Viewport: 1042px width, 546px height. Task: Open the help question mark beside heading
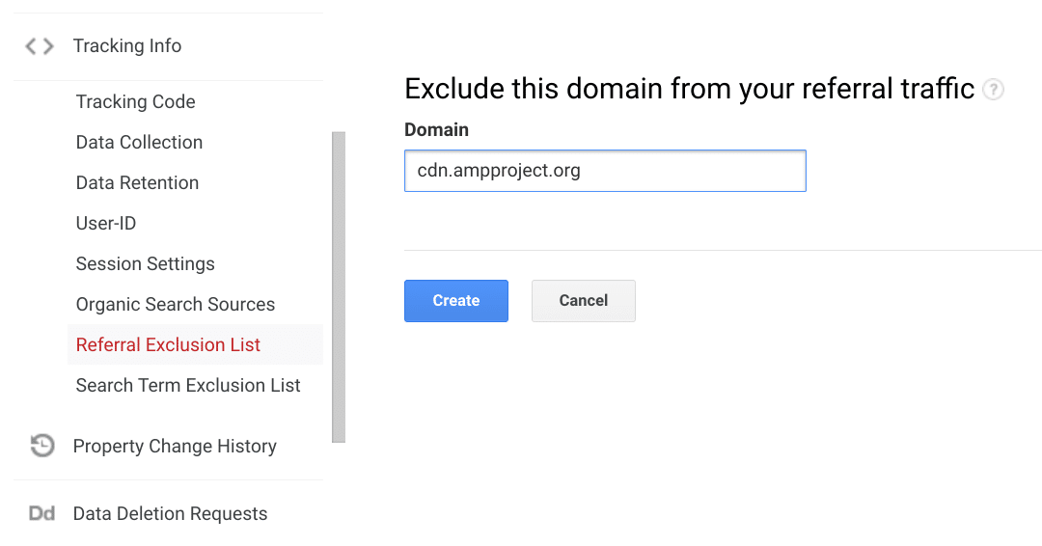point(993,90)
